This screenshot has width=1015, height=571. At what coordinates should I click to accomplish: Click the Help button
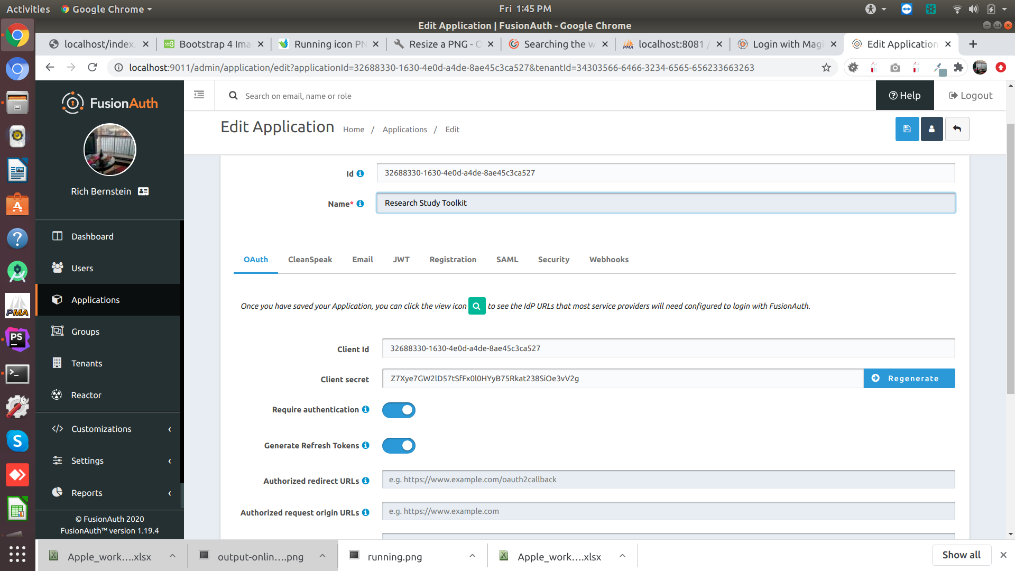coord(905,95)
